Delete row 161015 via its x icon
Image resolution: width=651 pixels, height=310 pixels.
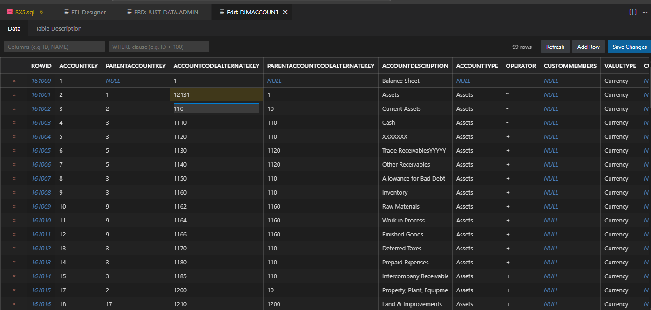[x=14, y=290]
